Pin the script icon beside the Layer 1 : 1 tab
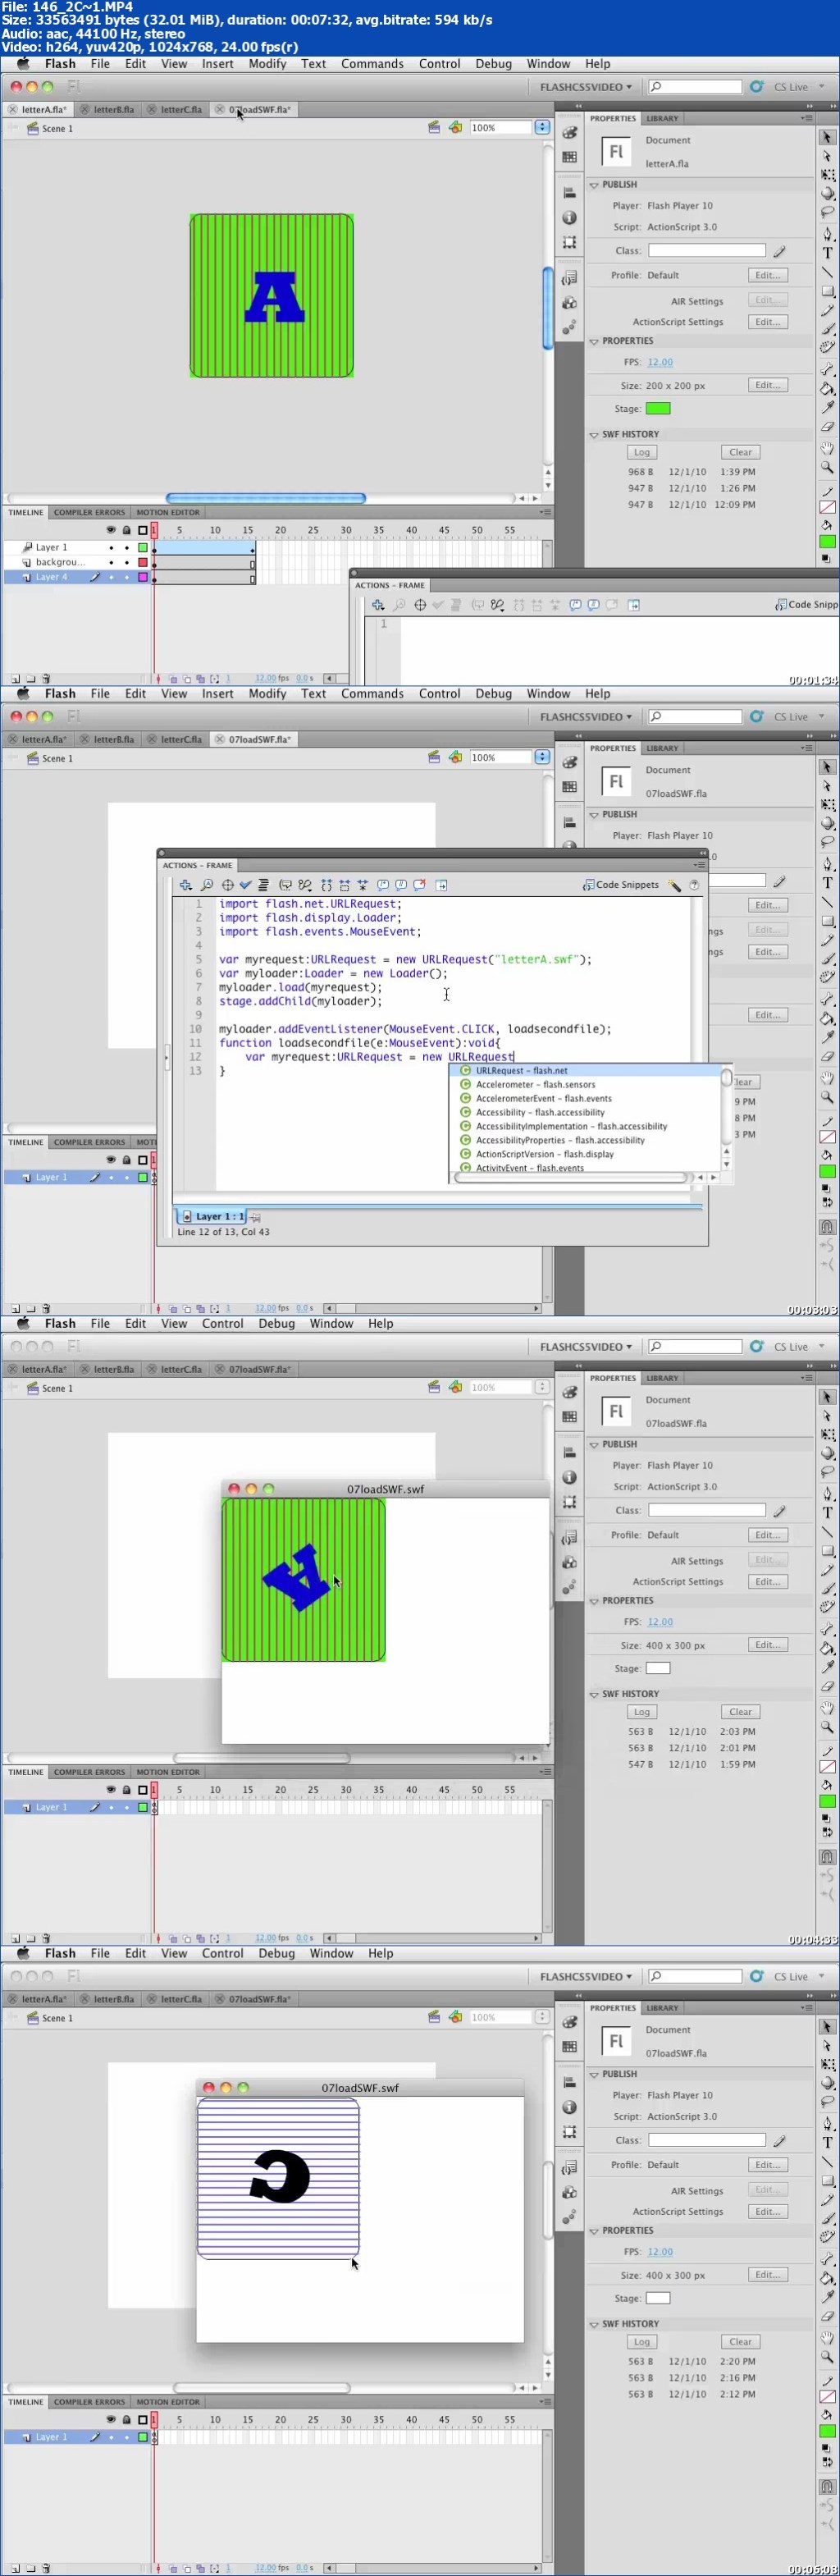This screenshot has height=2576, width=840. 256,1217
